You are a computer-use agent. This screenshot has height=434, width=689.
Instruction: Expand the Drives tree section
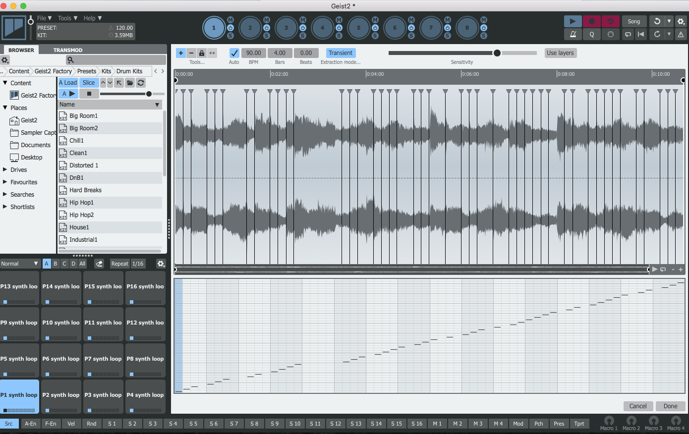pyautogui.click(x=5, y=169)
